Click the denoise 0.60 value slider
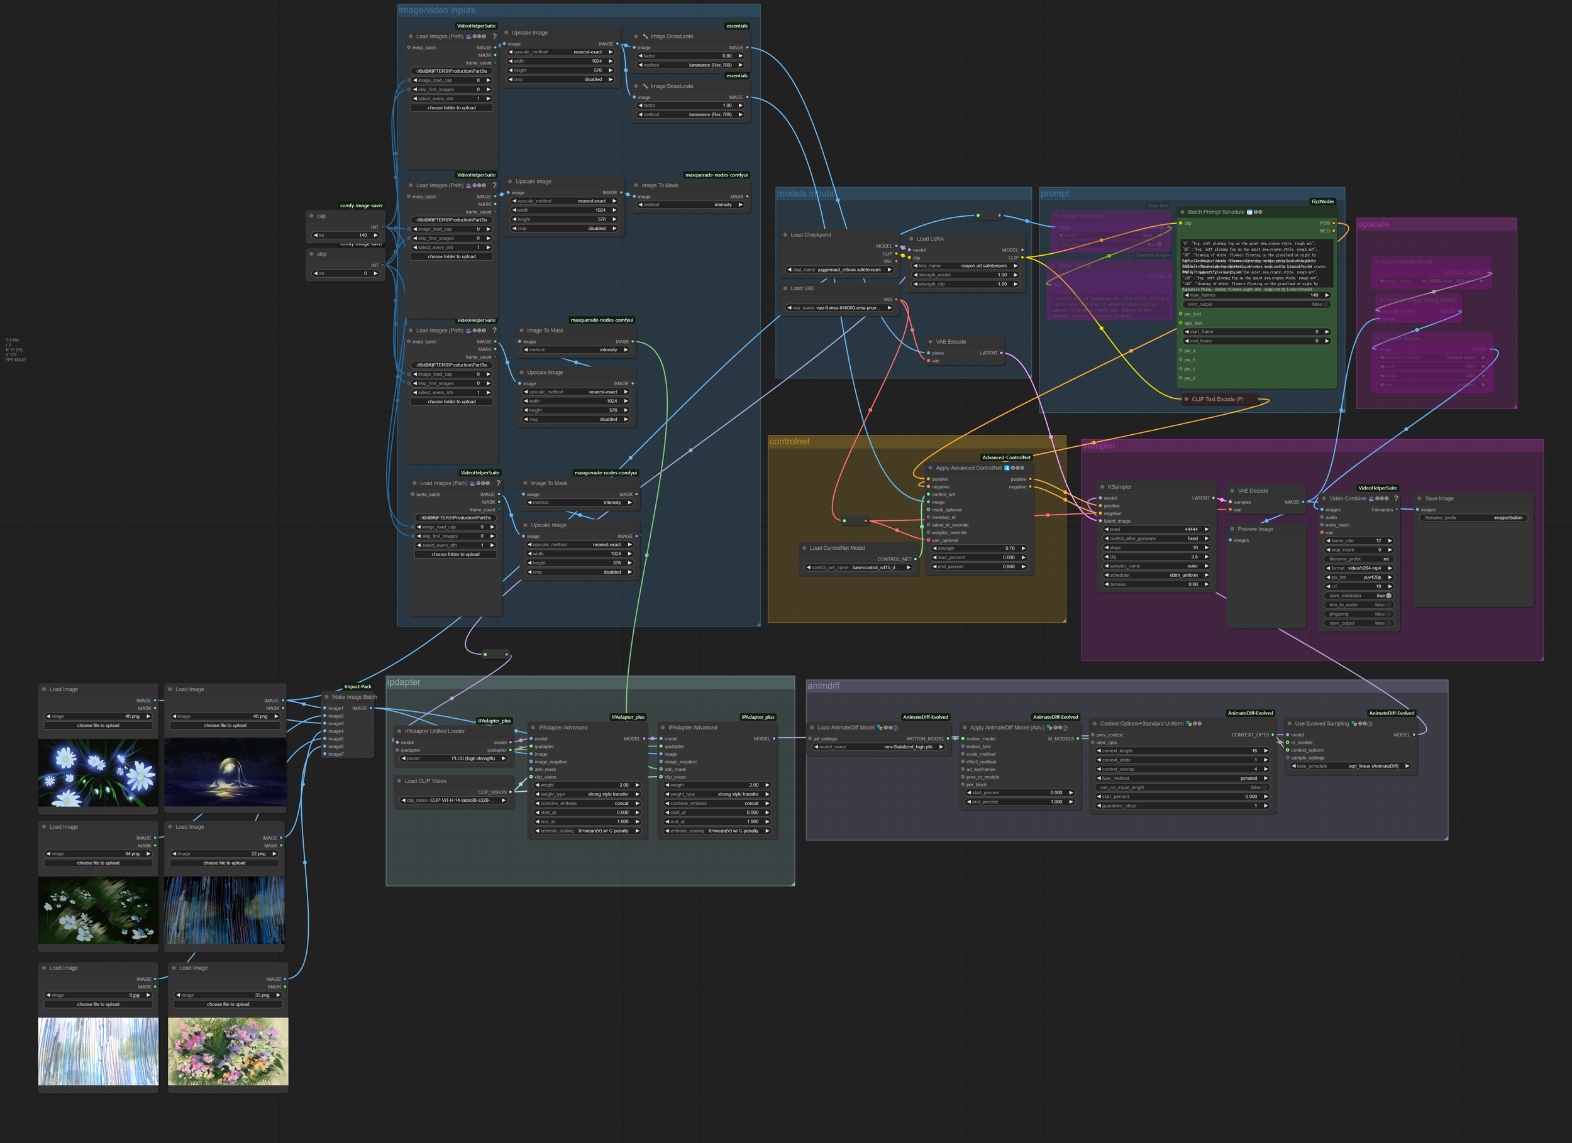This screenshot has height=1143, width=1572. (1156, 584)
